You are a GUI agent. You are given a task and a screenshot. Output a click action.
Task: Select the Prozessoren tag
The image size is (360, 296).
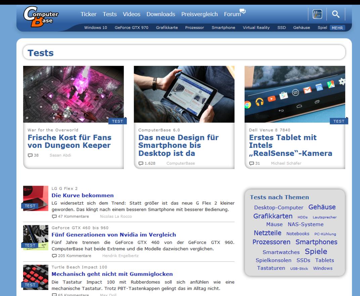tap(271, 242)
